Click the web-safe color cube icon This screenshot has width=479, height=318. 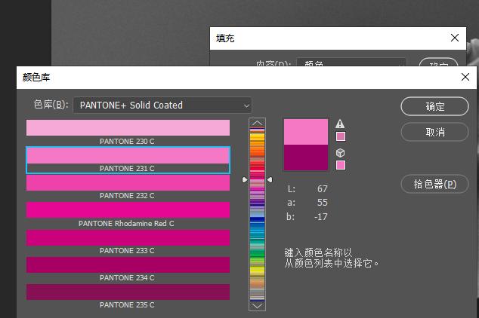click(340, 153)
